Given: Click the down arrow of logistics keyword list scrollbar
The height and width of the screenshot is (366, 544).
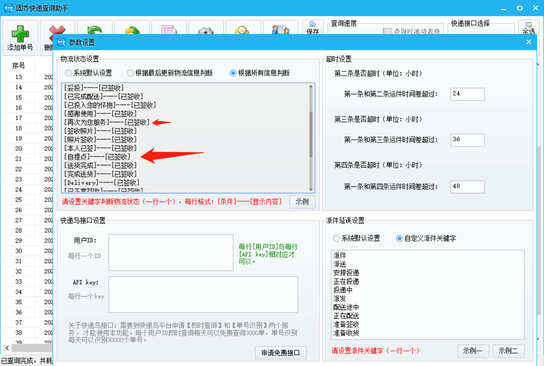Looking at the screenshot, I should click(311, 189).
